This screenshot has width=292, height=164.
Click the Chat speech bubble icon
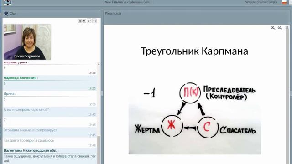(x=6, y=14)
